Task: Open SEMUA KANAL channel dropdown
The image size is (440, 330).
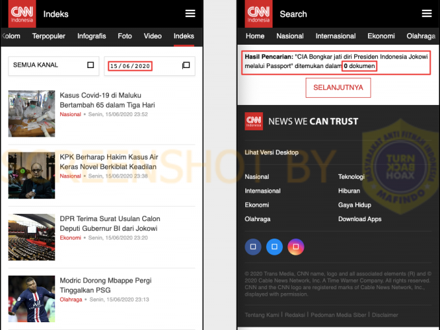Action: coord(54,66)
